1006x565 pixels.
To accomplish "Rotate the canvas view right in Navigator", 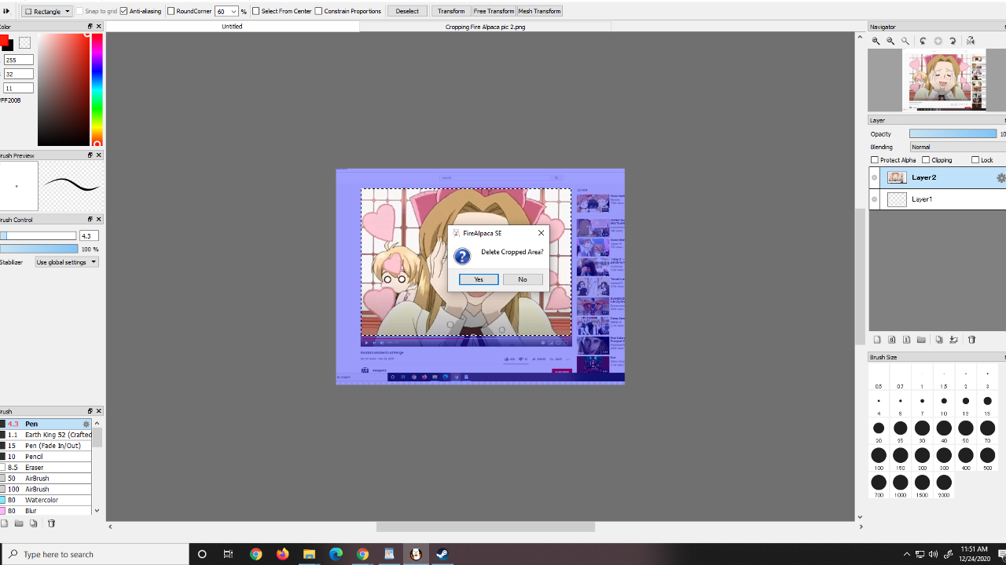I will tap(953, 41).
